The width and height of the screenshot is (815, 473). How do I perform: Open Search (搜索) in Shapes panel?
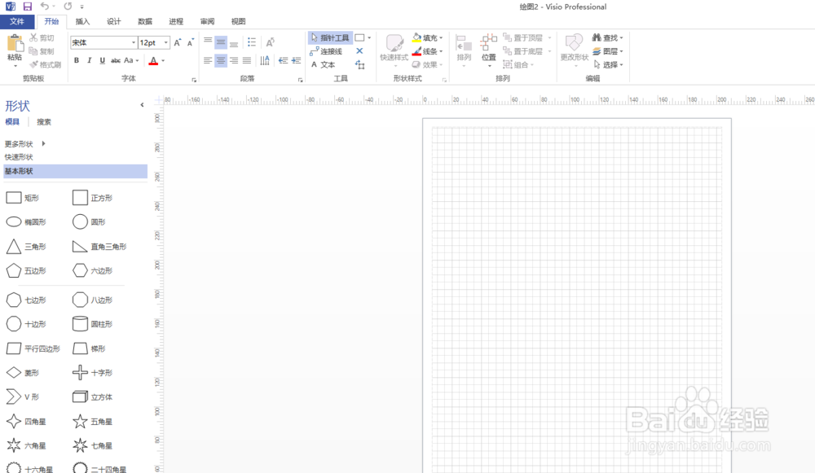44,122
